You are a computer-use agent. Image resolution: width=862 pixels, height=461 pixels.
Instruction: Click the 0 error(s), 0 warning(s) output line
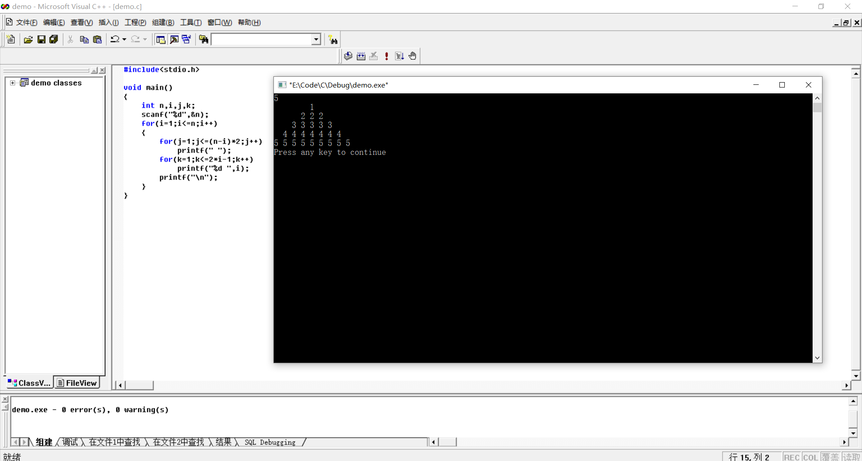[x=90, y=410]
